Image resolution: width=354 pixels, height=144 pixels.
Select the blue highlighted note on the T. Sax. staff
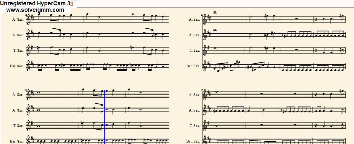coord(107,125)
